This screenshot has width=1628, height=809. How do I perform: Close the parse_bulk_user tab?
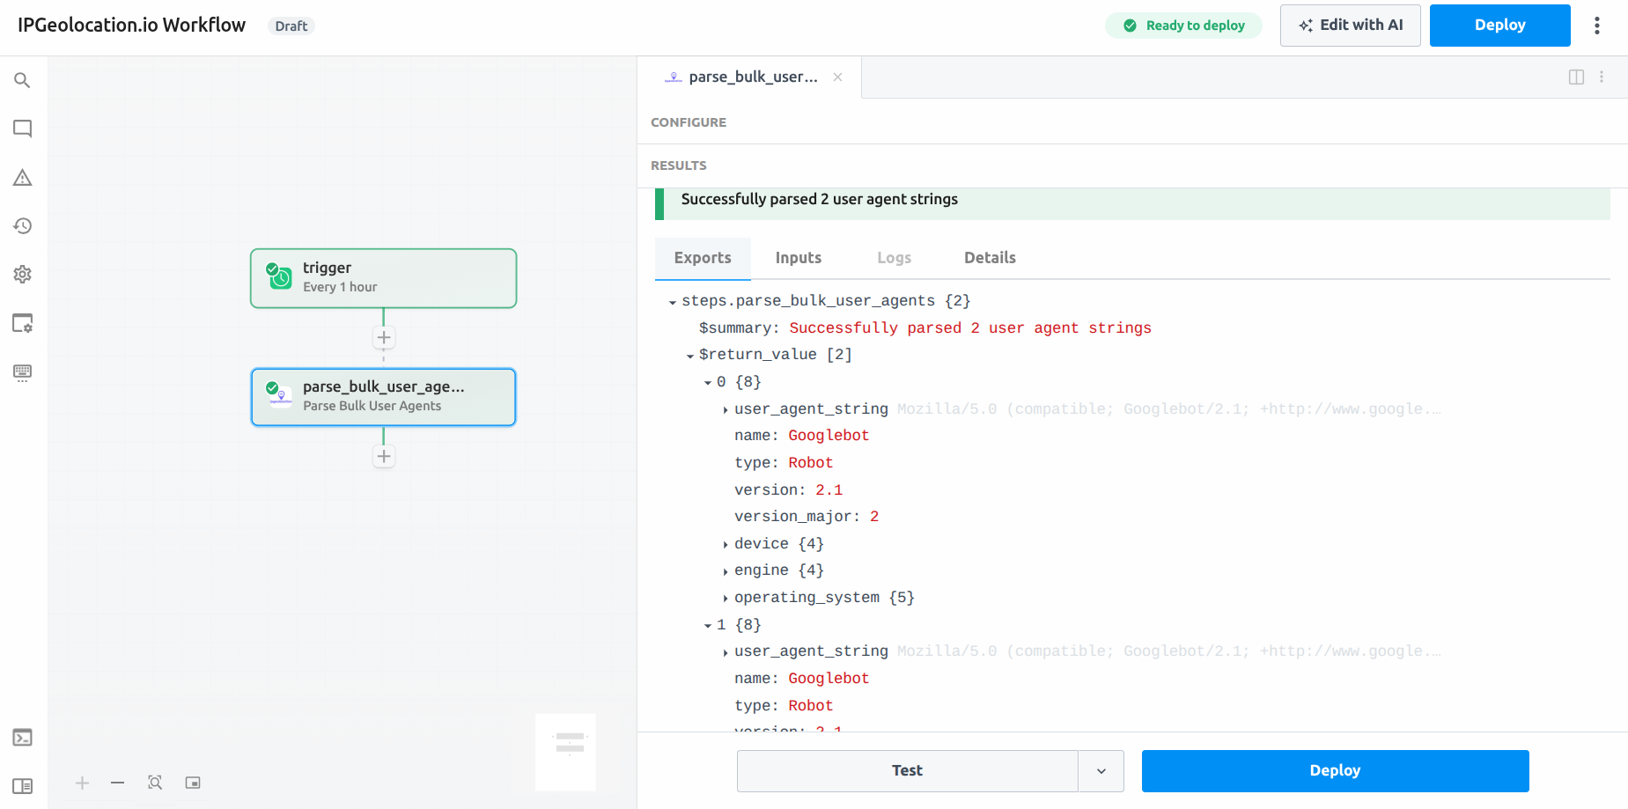(837, 77)
